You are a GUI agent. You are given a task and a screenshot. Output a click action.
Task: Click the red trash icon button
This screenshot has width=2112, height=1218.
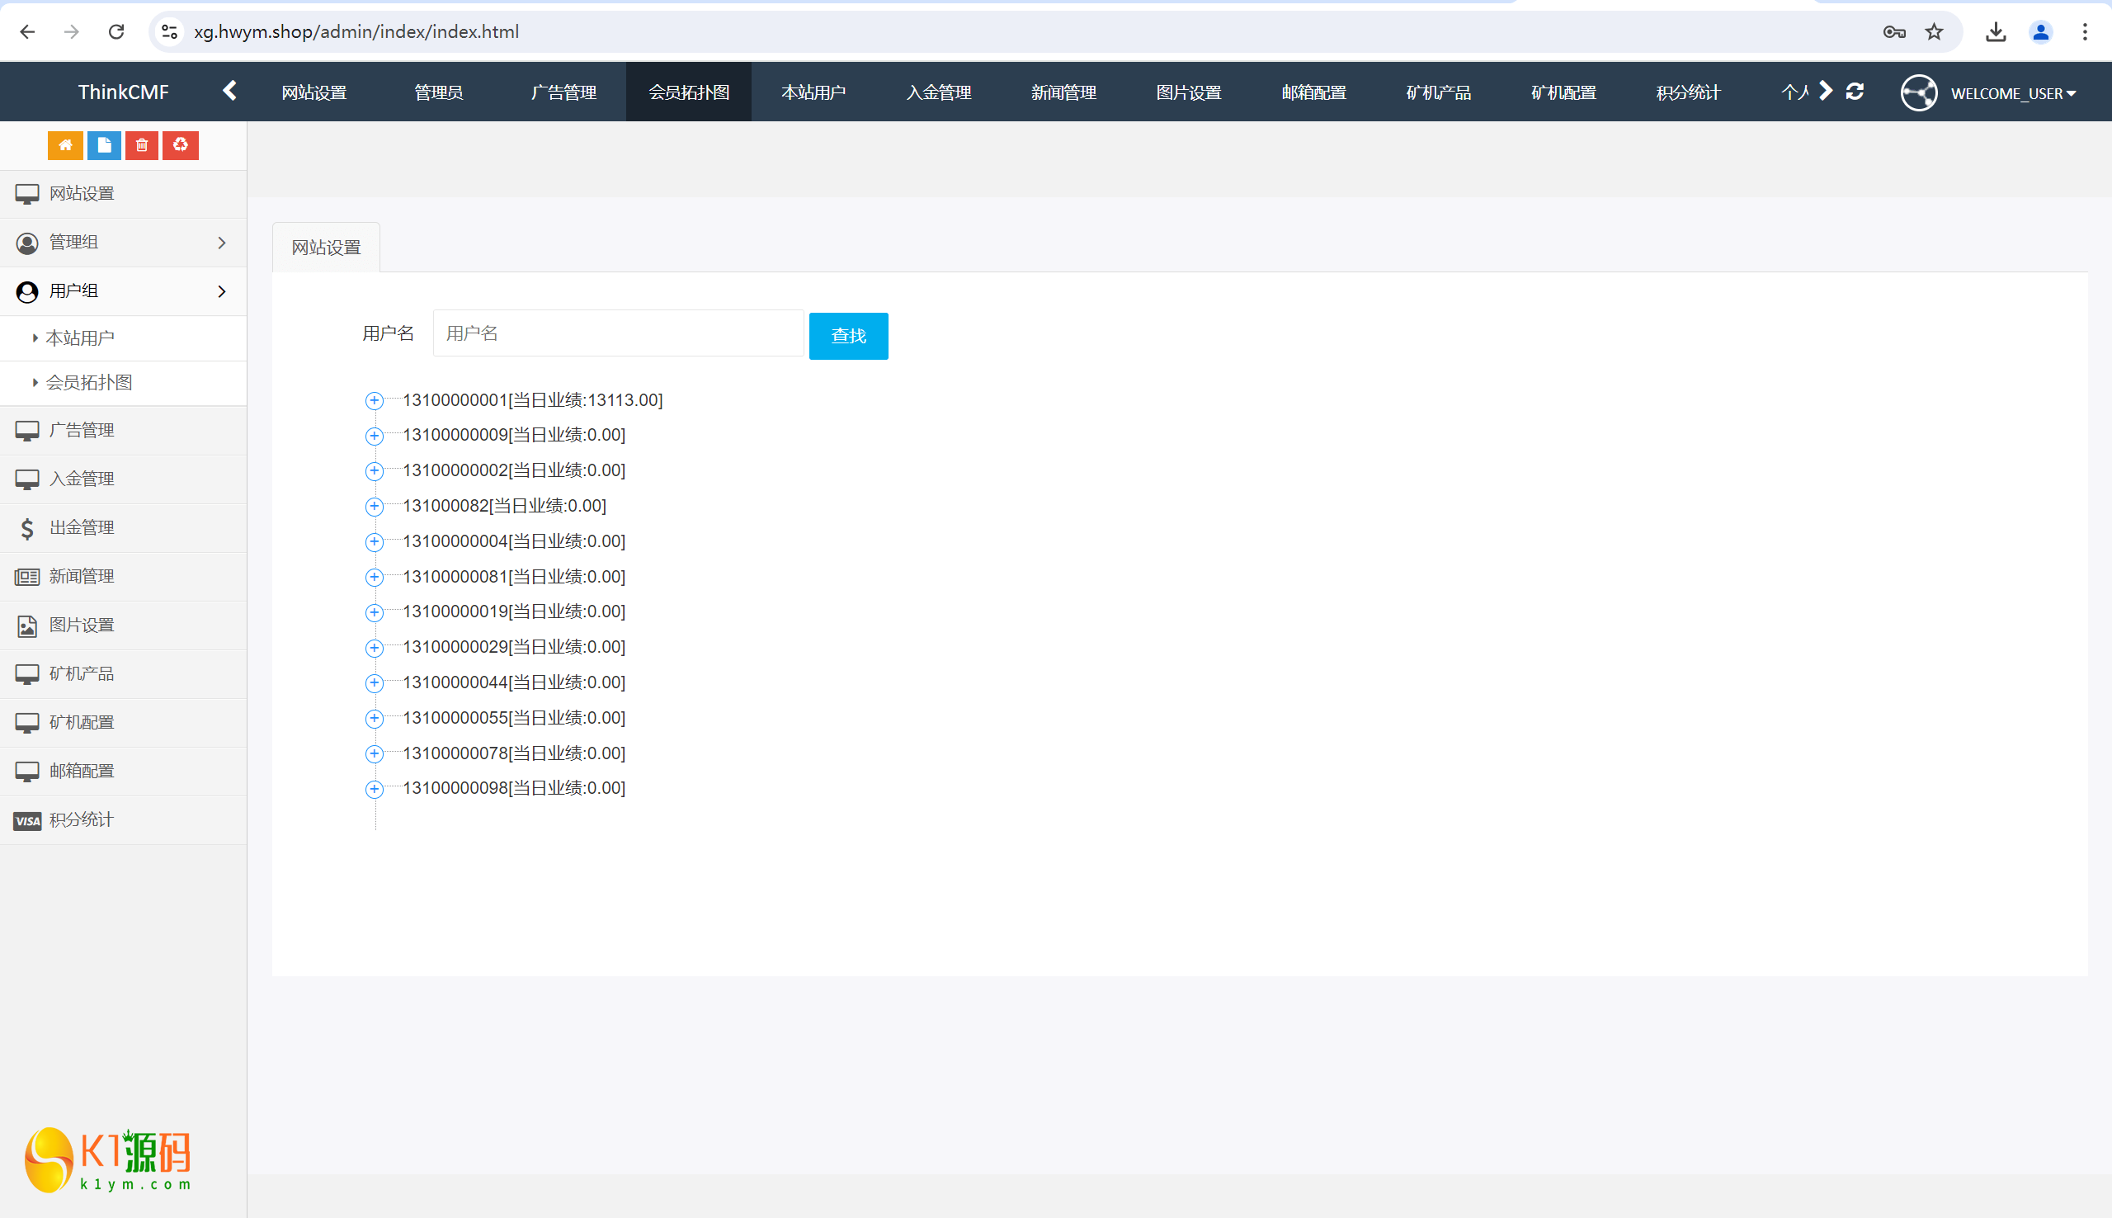(x=141, y=145)
